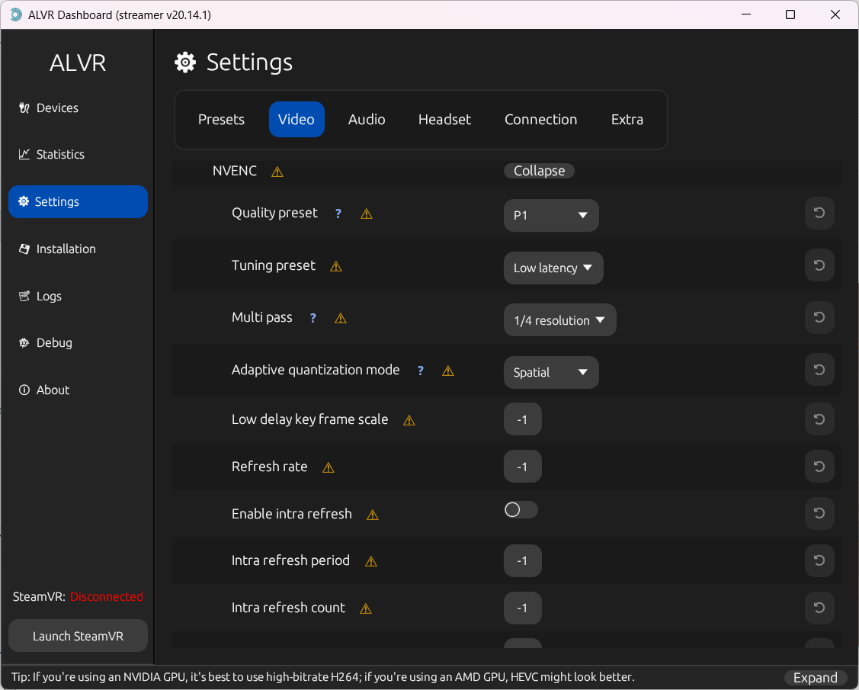Switch to the Audio settings tab

[367, 120]
